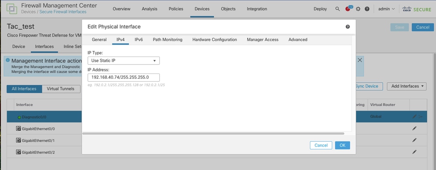
Task: Edit Diagnostic0/0 using its pencil icon
Action: point(414,117)
